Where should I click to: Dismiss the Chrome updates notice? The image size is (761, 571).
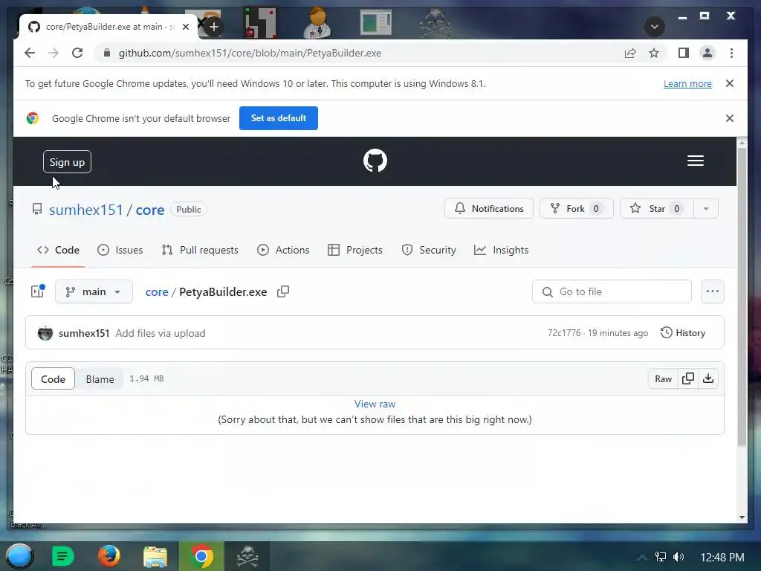[x=730, y=83]
